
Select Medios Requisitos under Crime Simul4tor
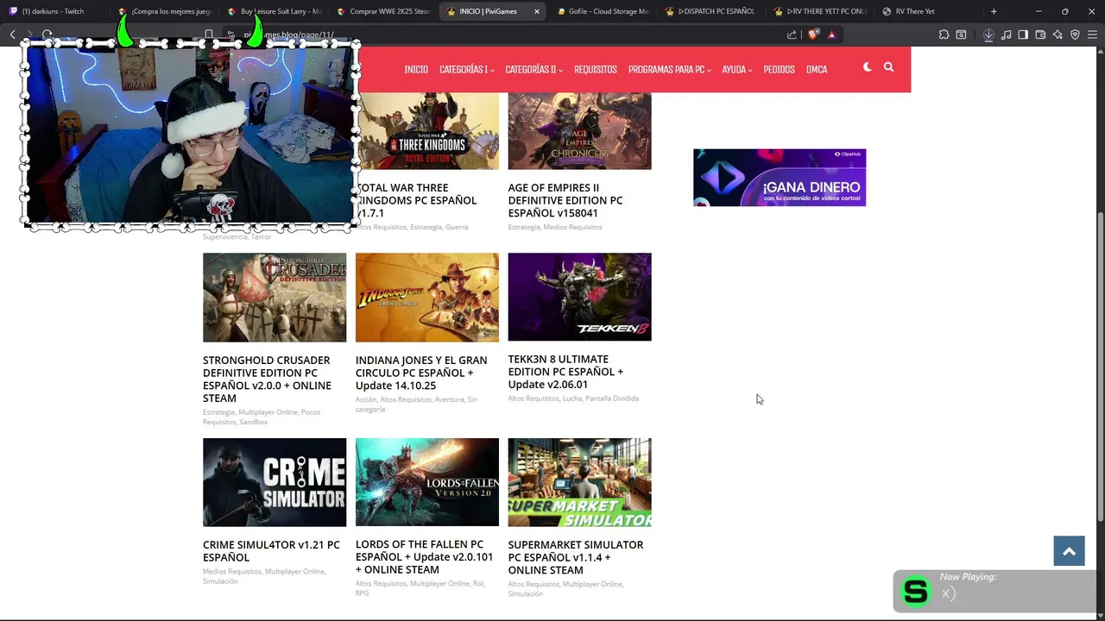pyautogui.click(x=231, y=571)
